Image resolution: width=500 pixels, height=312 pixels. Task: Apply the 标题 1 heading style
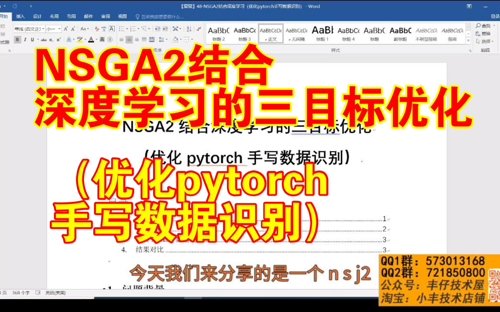coord(323,34)
